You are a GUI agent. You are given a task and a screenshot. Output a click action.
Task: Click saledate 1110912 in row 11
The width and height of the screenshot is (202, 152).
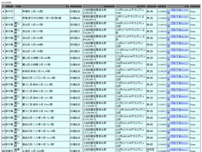(x=162, y=91)
